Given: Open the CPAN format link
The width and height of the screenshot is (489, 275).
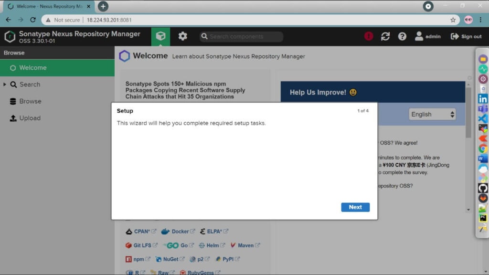Looking at the screenshot, I should (x=141, y=232).
